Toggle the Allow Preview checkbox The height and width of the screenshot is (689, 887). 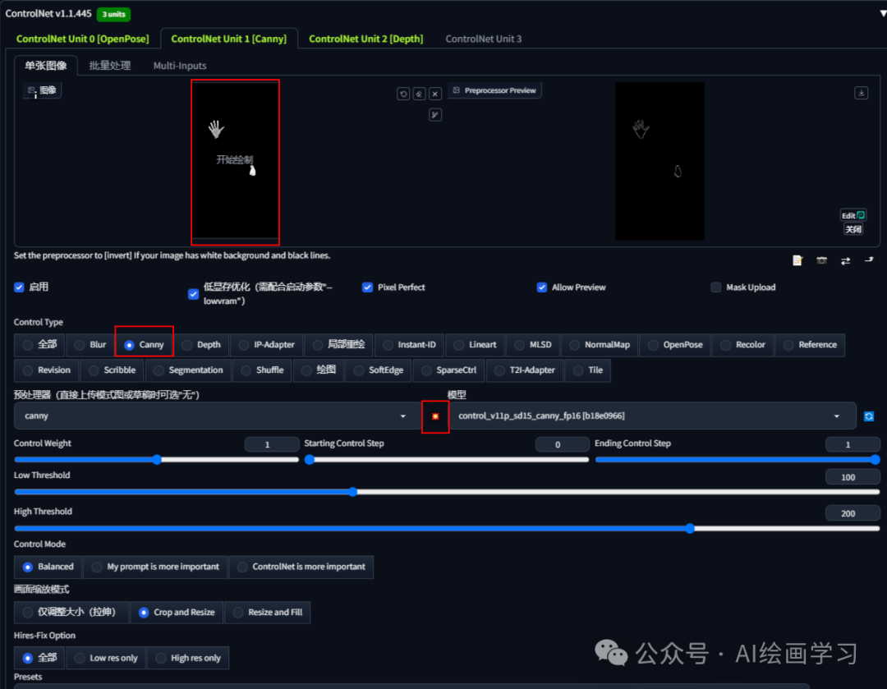point(542,287)
